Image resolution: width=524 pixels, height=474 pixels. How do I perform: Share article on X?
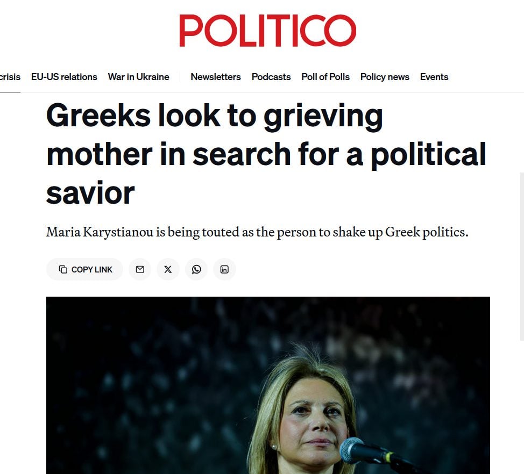[168, 269]
